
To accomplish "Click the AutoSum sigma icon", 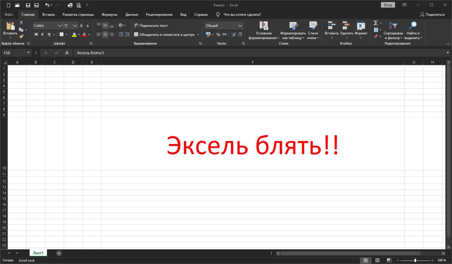I will coord(376,23).
